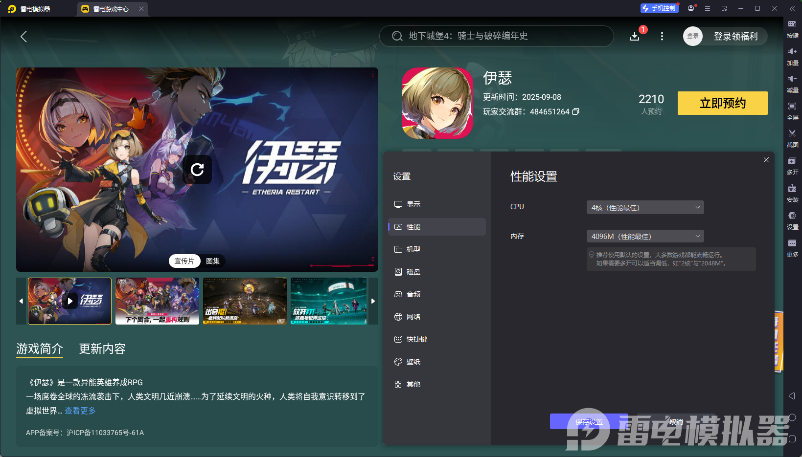The width and height of the screenshot is (802, 457).
Task: Replay the trailer with the reload icon
Action: coord(197,170)
